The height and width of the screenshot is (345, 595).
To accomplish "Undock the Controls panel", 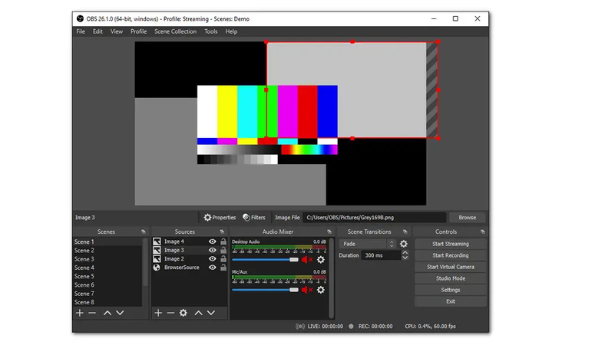I will (482, 232).
